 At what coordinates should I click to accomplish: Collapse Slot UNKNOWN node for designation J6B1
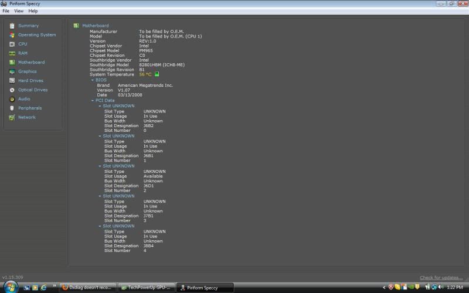[100, 136]
